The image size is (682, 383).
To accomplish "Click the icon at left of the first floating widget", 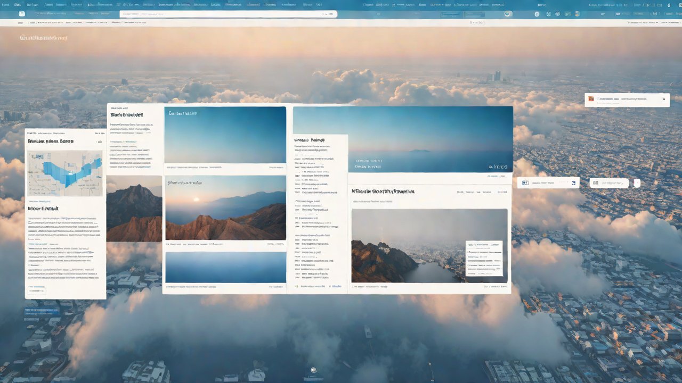I will pyautogui.click(x=525, y=183).
